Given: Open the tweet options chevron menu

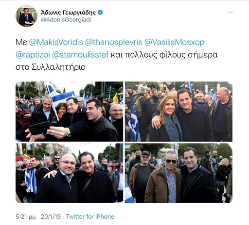Looking at the screenshot, I should click(x=231, y=12).
